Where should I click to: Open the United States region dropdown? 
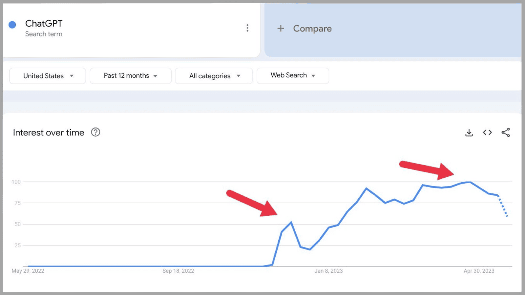point(47,76)
